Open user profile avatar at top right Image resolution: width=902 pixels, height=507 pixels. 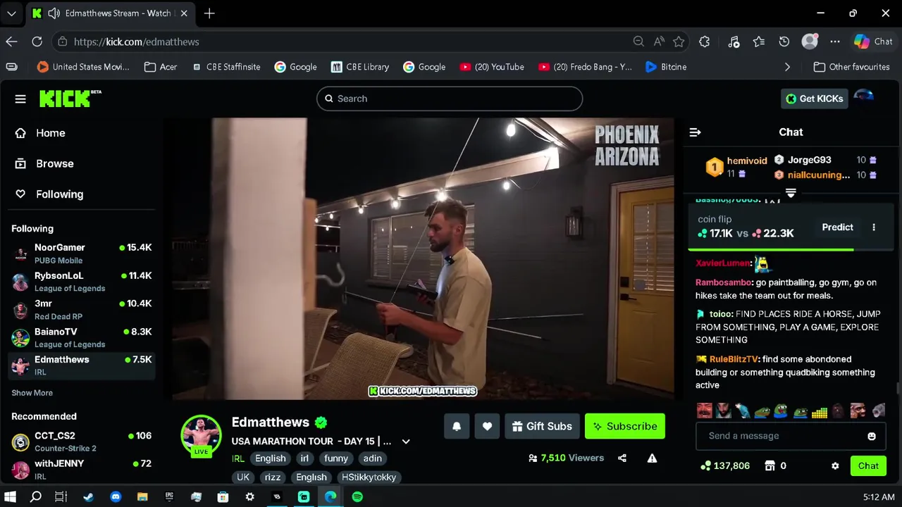tap(864, 97)
